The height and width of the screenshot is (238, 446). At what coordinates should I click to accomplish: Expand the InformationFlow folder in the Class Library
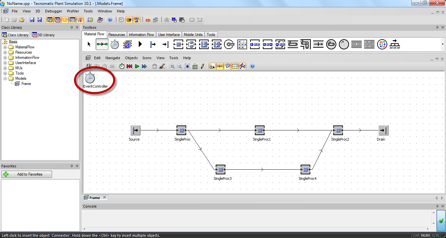[x=5, y=58]
